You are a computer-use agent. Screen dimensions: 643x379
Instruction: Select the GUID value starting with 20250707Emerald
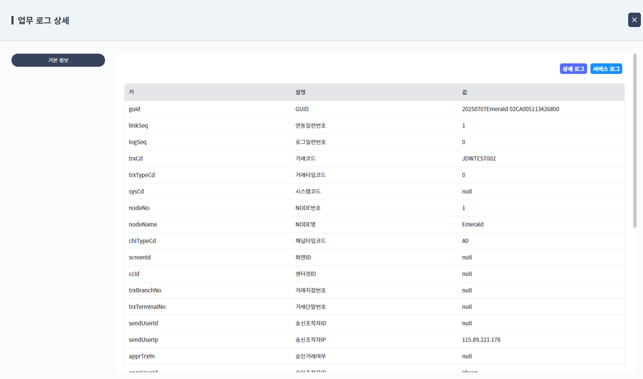(x=510, y=109)
